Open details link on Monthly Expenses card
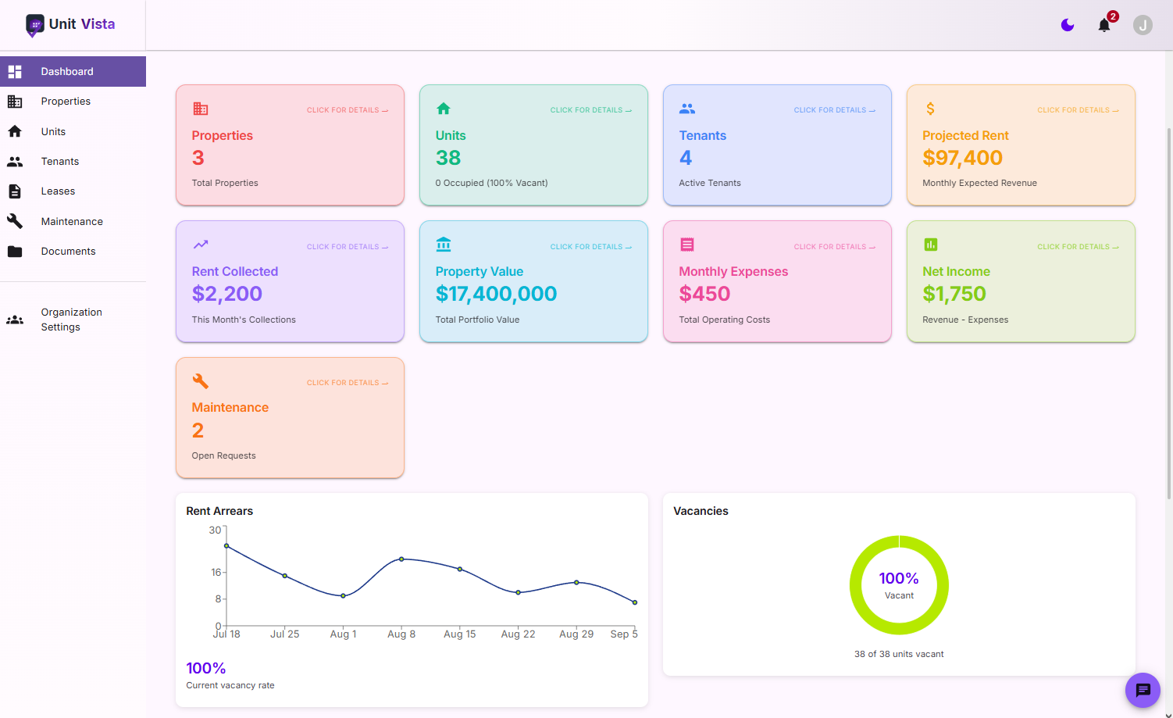 click(835, 246)
